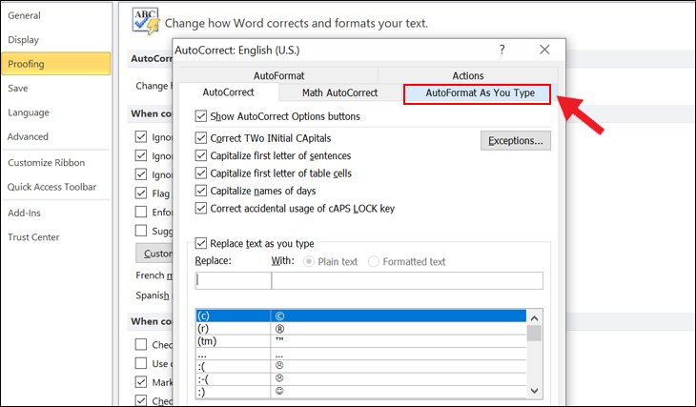Click the replacement list scrollbar thumb
Viewport: 696px width, 407px height.
534,333
